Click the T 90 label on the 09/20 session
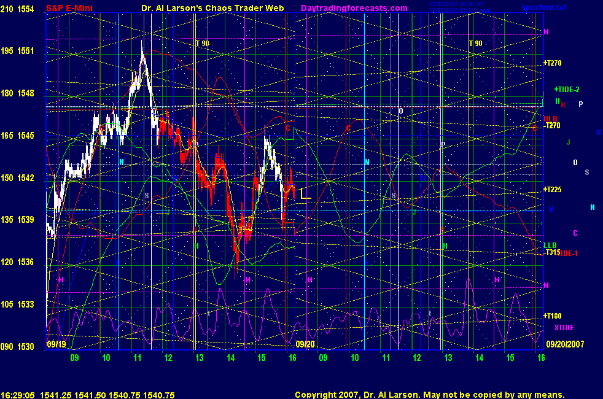This screenshot has width=603, height=399. tap(476, 44)
